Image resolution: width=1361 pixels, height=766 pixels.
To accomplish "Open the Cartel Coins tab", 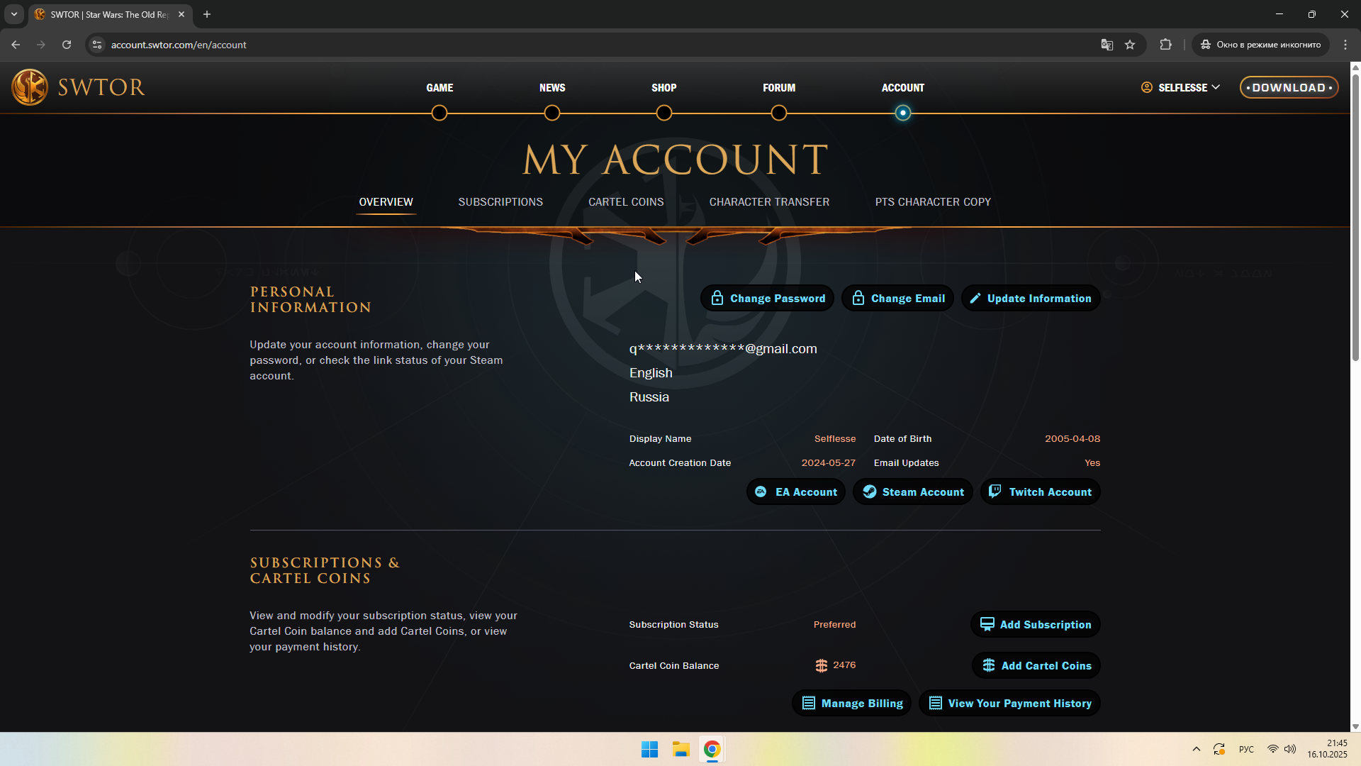I will click(x=626, y=202).
